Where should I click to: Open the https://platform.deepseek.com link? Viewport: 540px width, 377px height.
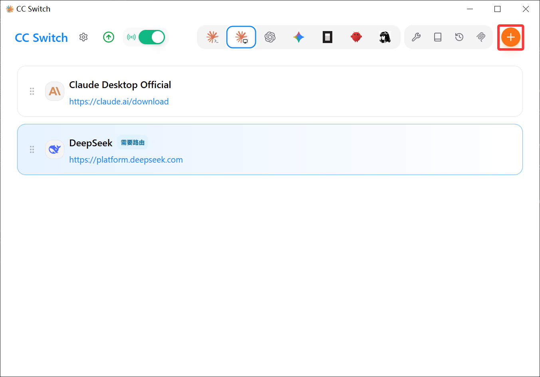[x=126, y=160]
